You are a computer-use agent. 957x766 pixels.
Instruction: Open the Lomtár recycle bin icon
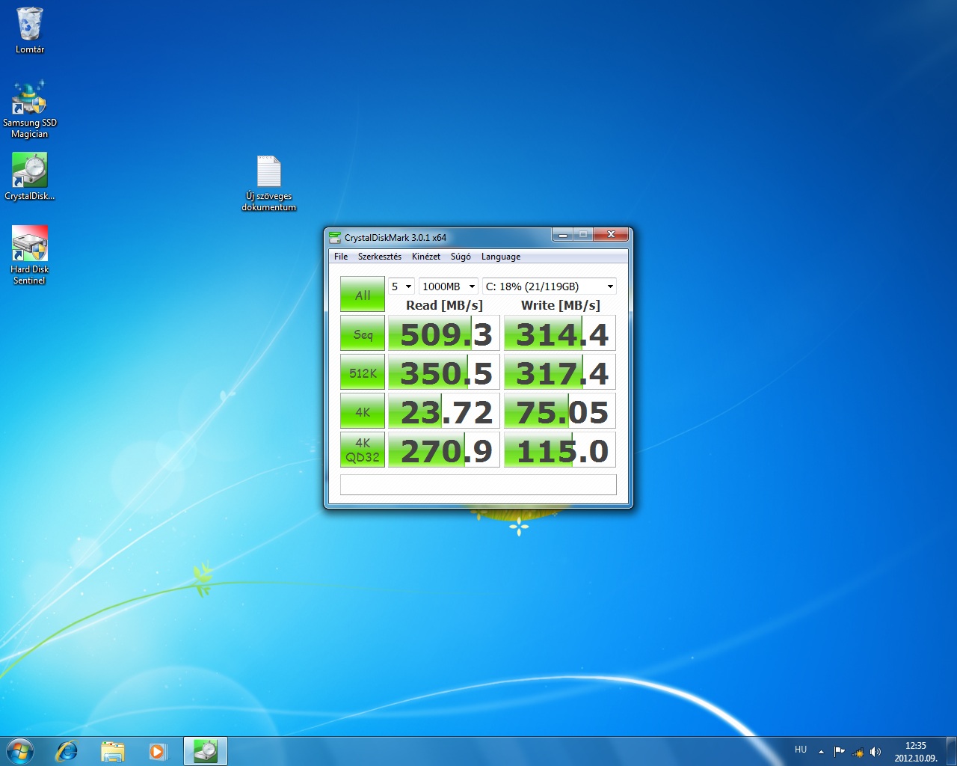click(30, 31)
